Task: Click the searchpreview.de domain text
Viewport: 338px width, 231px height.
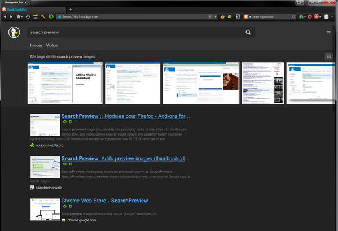Action: [49, 188]
